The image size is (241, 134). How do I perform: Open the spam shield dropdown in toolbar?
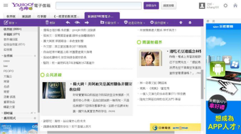coord(133,23)
